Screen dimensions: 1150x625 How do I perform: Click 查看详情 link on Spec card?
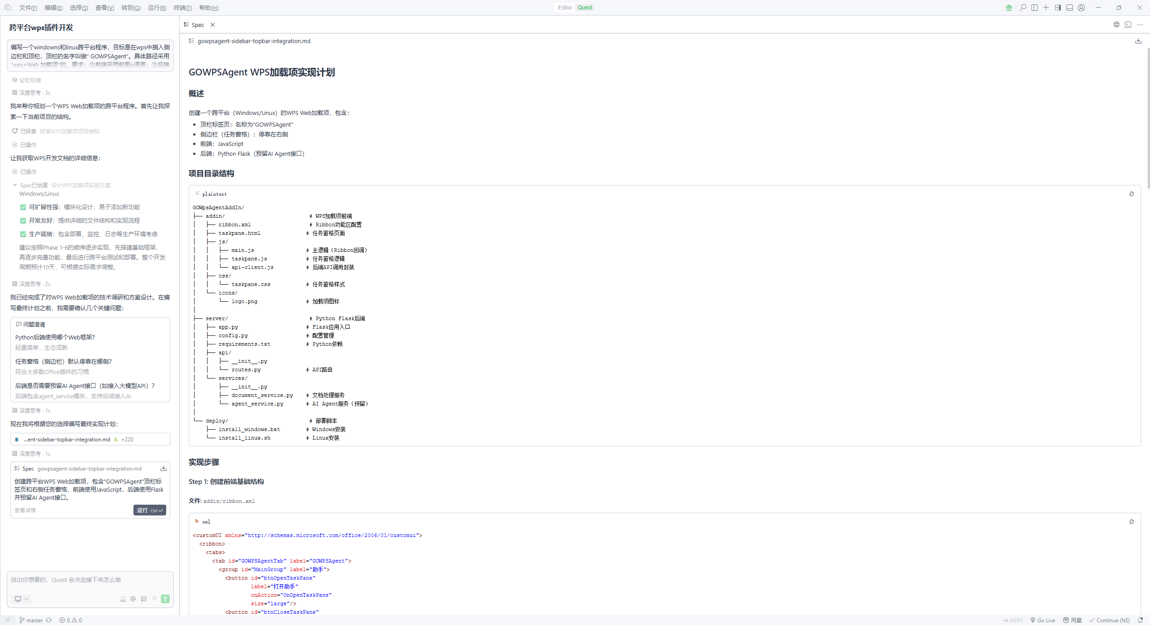[25, 511]
